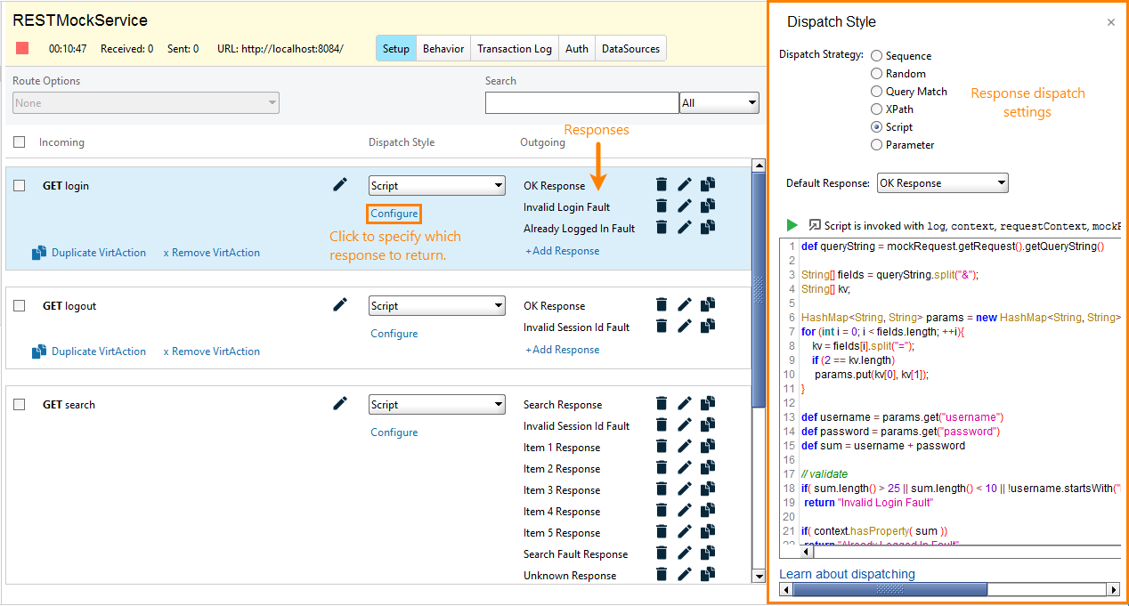
Task: Open the Learn about dispatching link
Action: (x=847, y=574)
